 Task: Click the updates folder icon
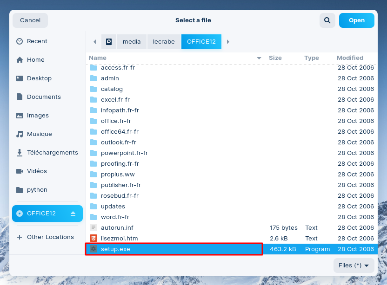[x=93, y=207]
